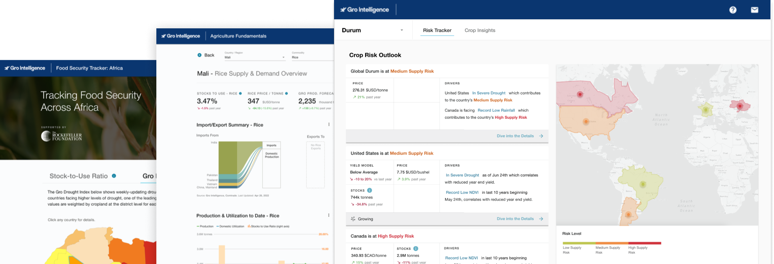Open Record Low Rainfall link for Canada

coord(496,110)
